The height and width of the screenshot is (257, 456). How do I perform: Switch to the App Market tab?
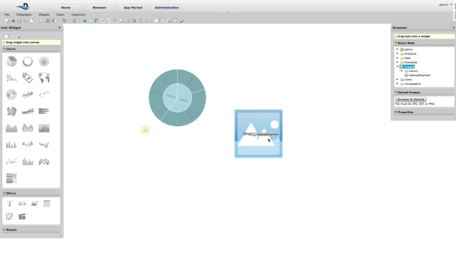133,8
